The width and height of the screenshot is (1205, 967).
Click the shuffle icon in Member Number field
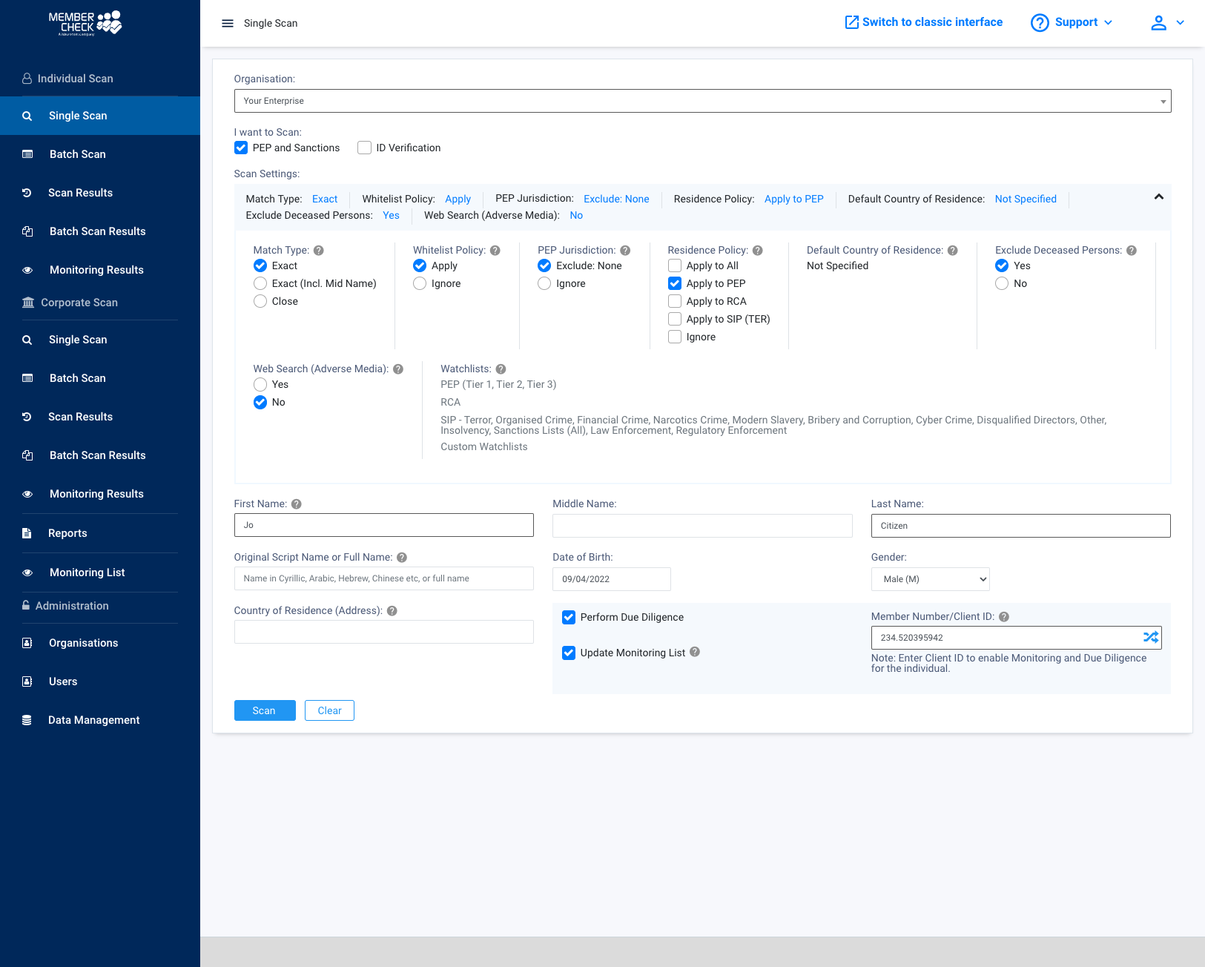coord(1151,637)
